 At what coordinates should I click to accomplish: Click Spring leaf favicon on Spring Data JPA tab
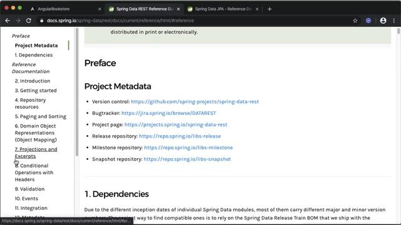click(190, 9)
